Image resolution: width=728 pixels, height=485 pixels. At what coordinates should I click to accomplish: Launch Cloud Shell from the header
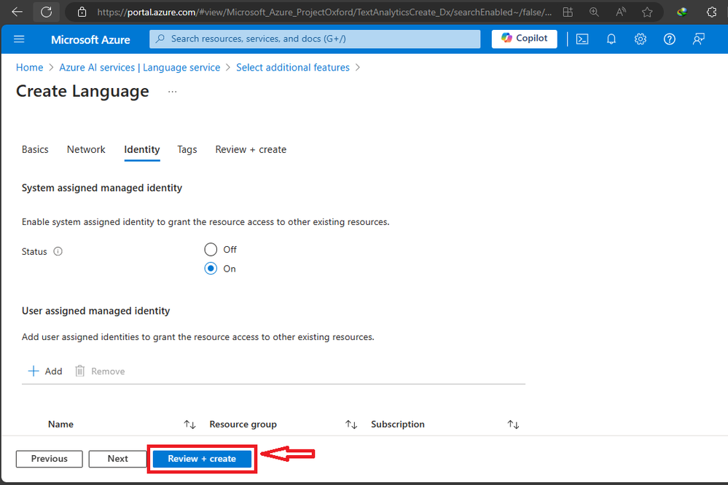click(582, 39)
